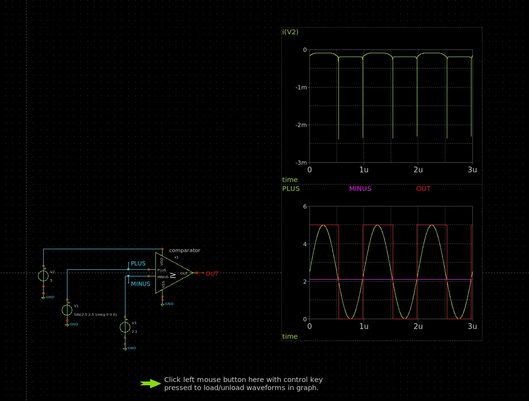Screen dimensions: 529x401
Task: Select the red OUT pin on comparator output
Action: [197, 273]
